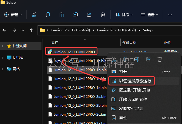Click the Copy icon in toolbar
The image size is (182, 124).
click(48, 15)
